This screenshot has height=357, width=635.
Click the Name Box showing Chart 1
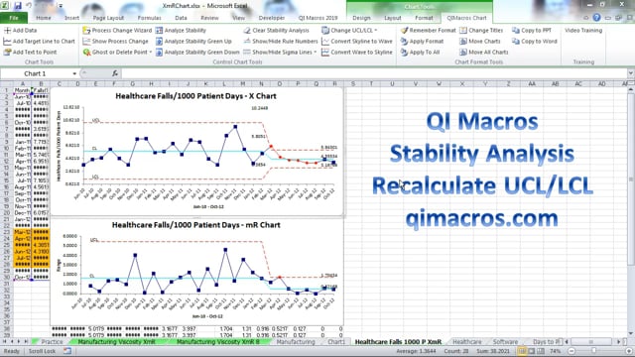(x=35, y=73)
